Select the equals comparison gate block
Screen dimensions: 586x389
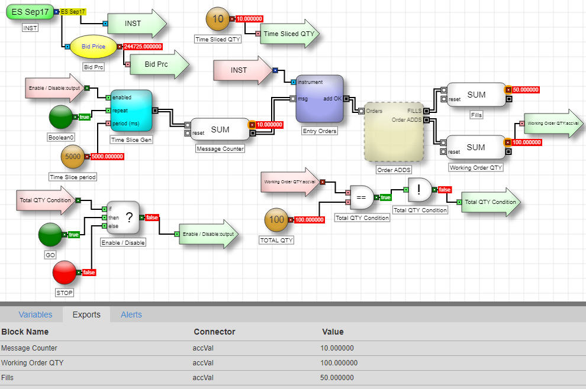[x=362, y=197]
